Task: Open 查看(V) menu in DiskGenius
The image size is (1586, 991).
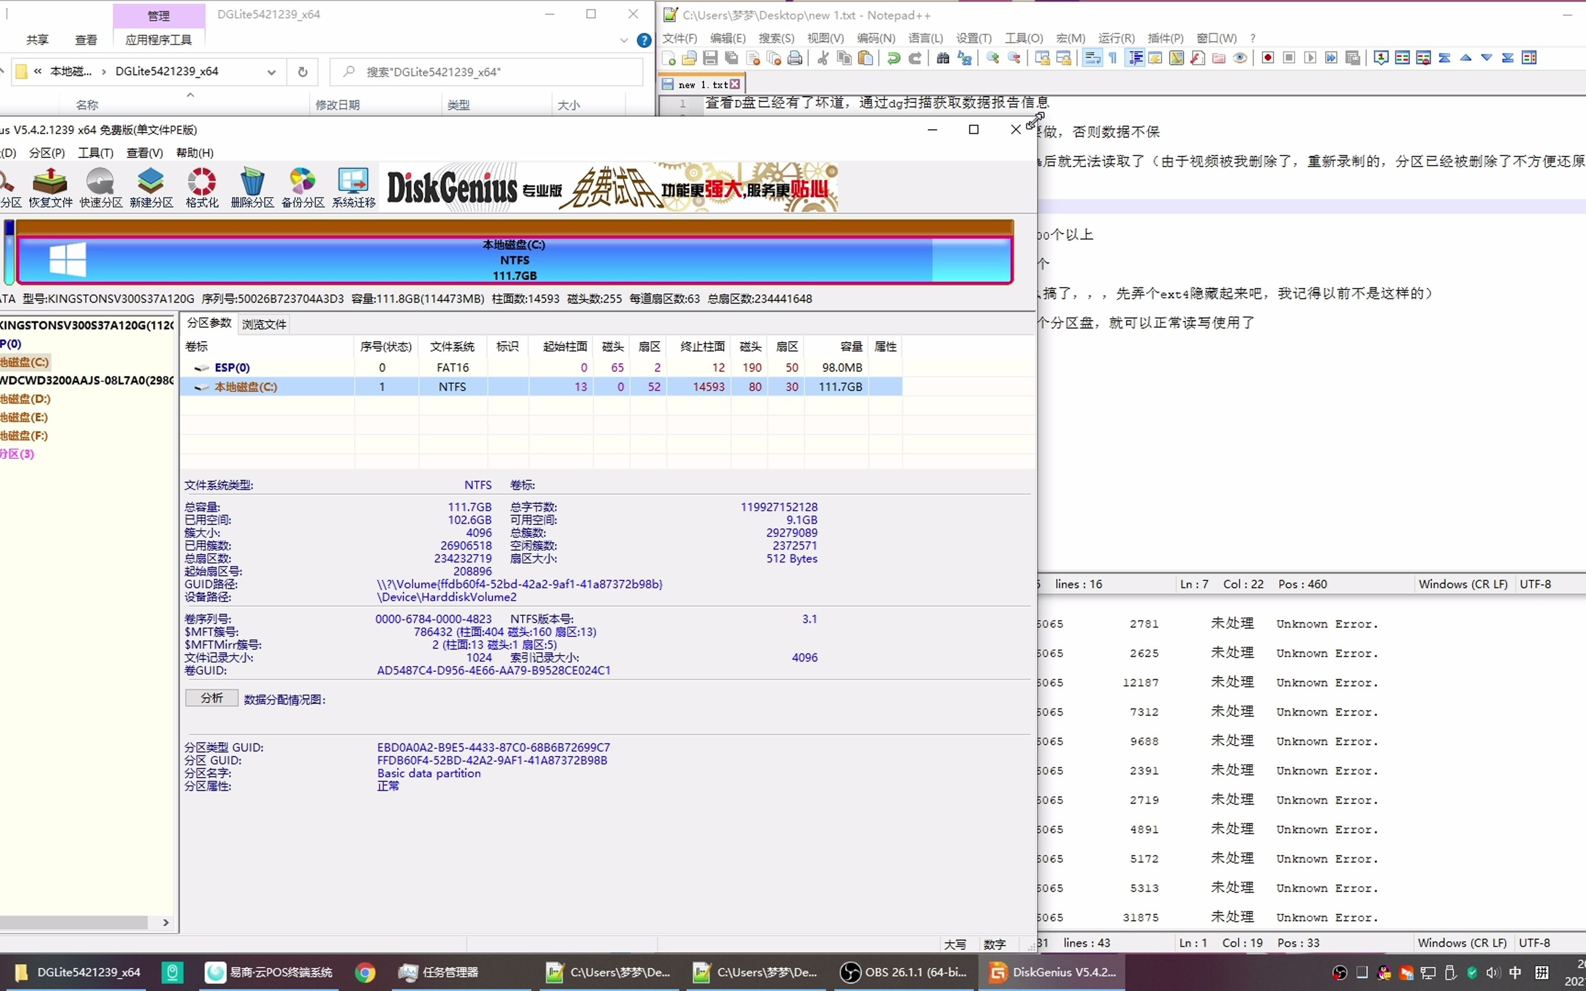Action: point(144,153)
